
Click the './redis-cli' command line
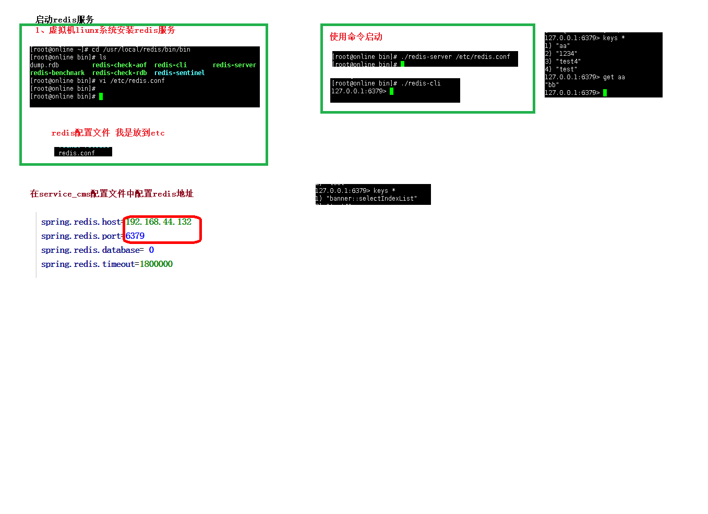pos(386,83)
